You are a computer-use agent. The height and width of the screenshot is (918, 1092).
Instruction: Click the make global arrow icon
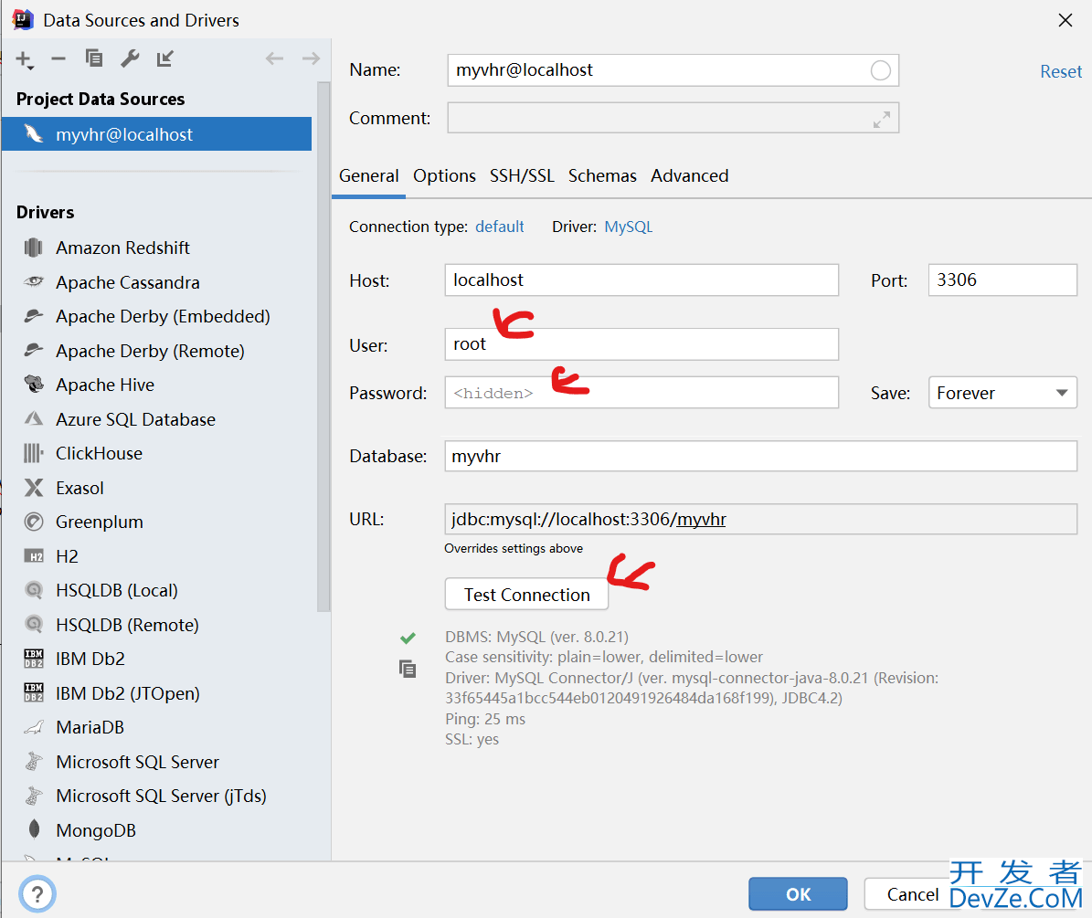(165, 59)
